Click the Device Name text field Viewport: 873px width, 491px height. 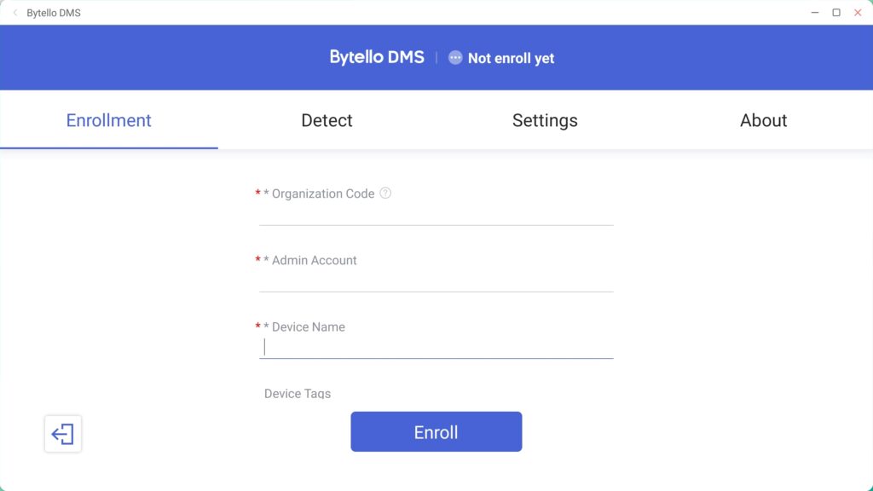436,347
